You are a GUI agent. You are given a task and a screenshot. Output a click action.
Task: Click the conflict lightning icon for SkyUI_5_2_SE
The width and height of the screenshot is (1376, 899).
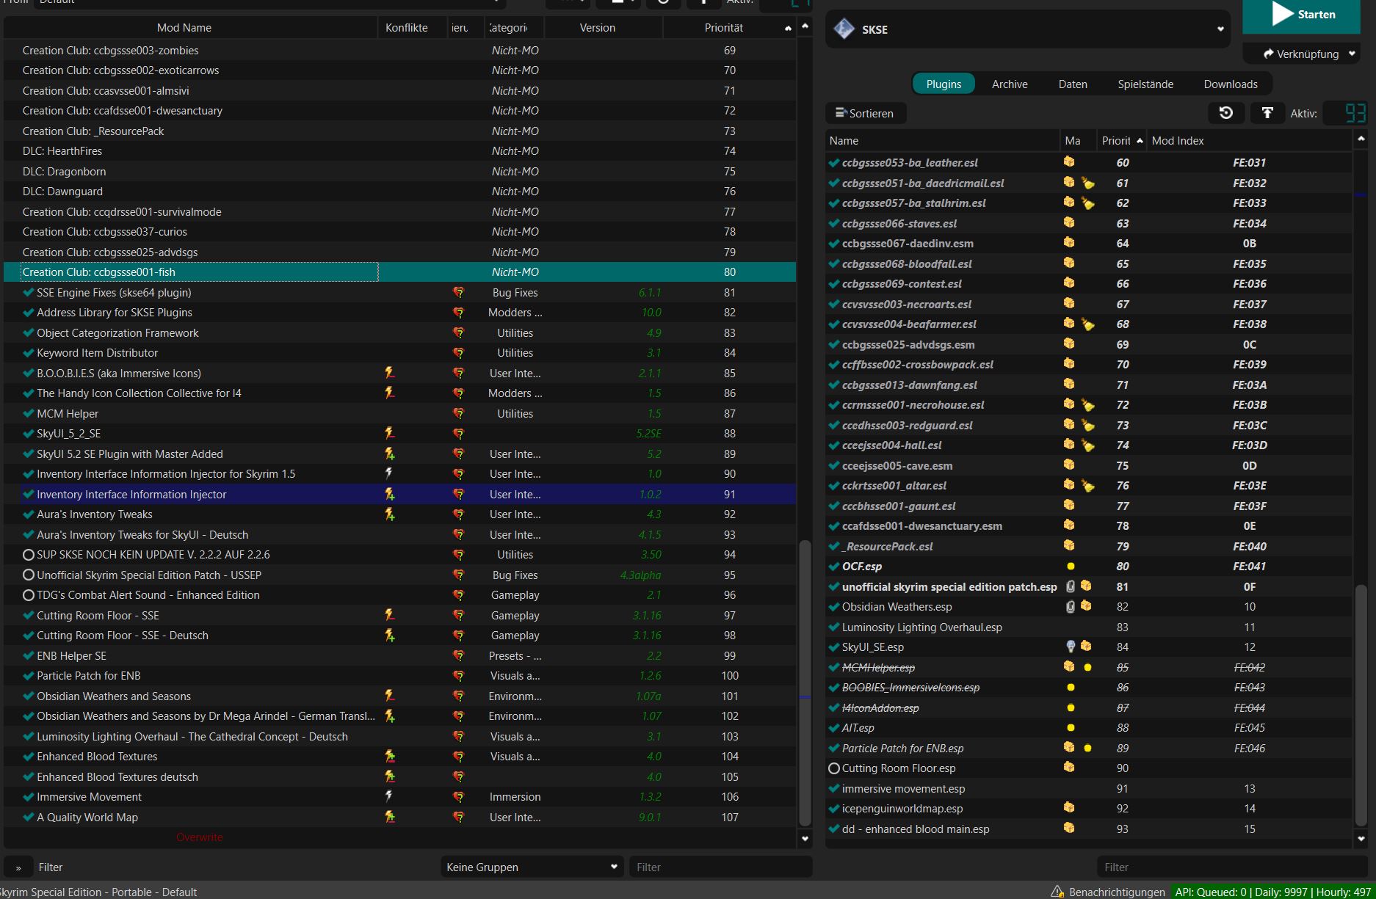click(x=389, y=434)
